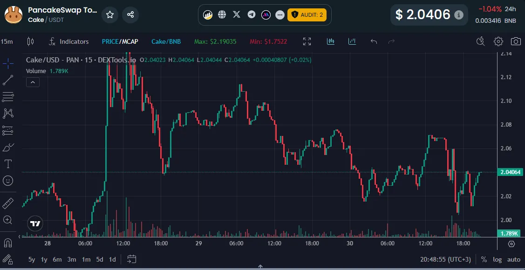Click the Min: $1.7522 value
This screenshot has width=525, height=270.
click(268, 41)
